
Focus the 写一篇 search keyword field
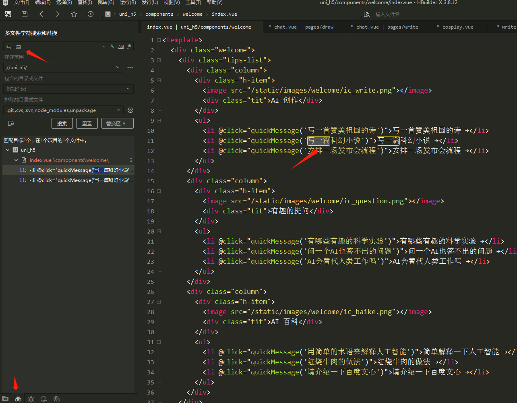pos(52,47)
